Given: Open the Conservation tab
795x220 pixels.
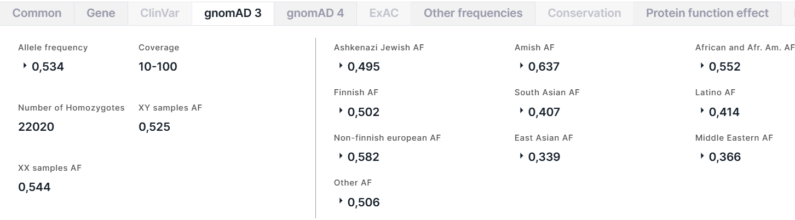Looking at the screenshot, I should pyautogui.click(x=584, y=13).
